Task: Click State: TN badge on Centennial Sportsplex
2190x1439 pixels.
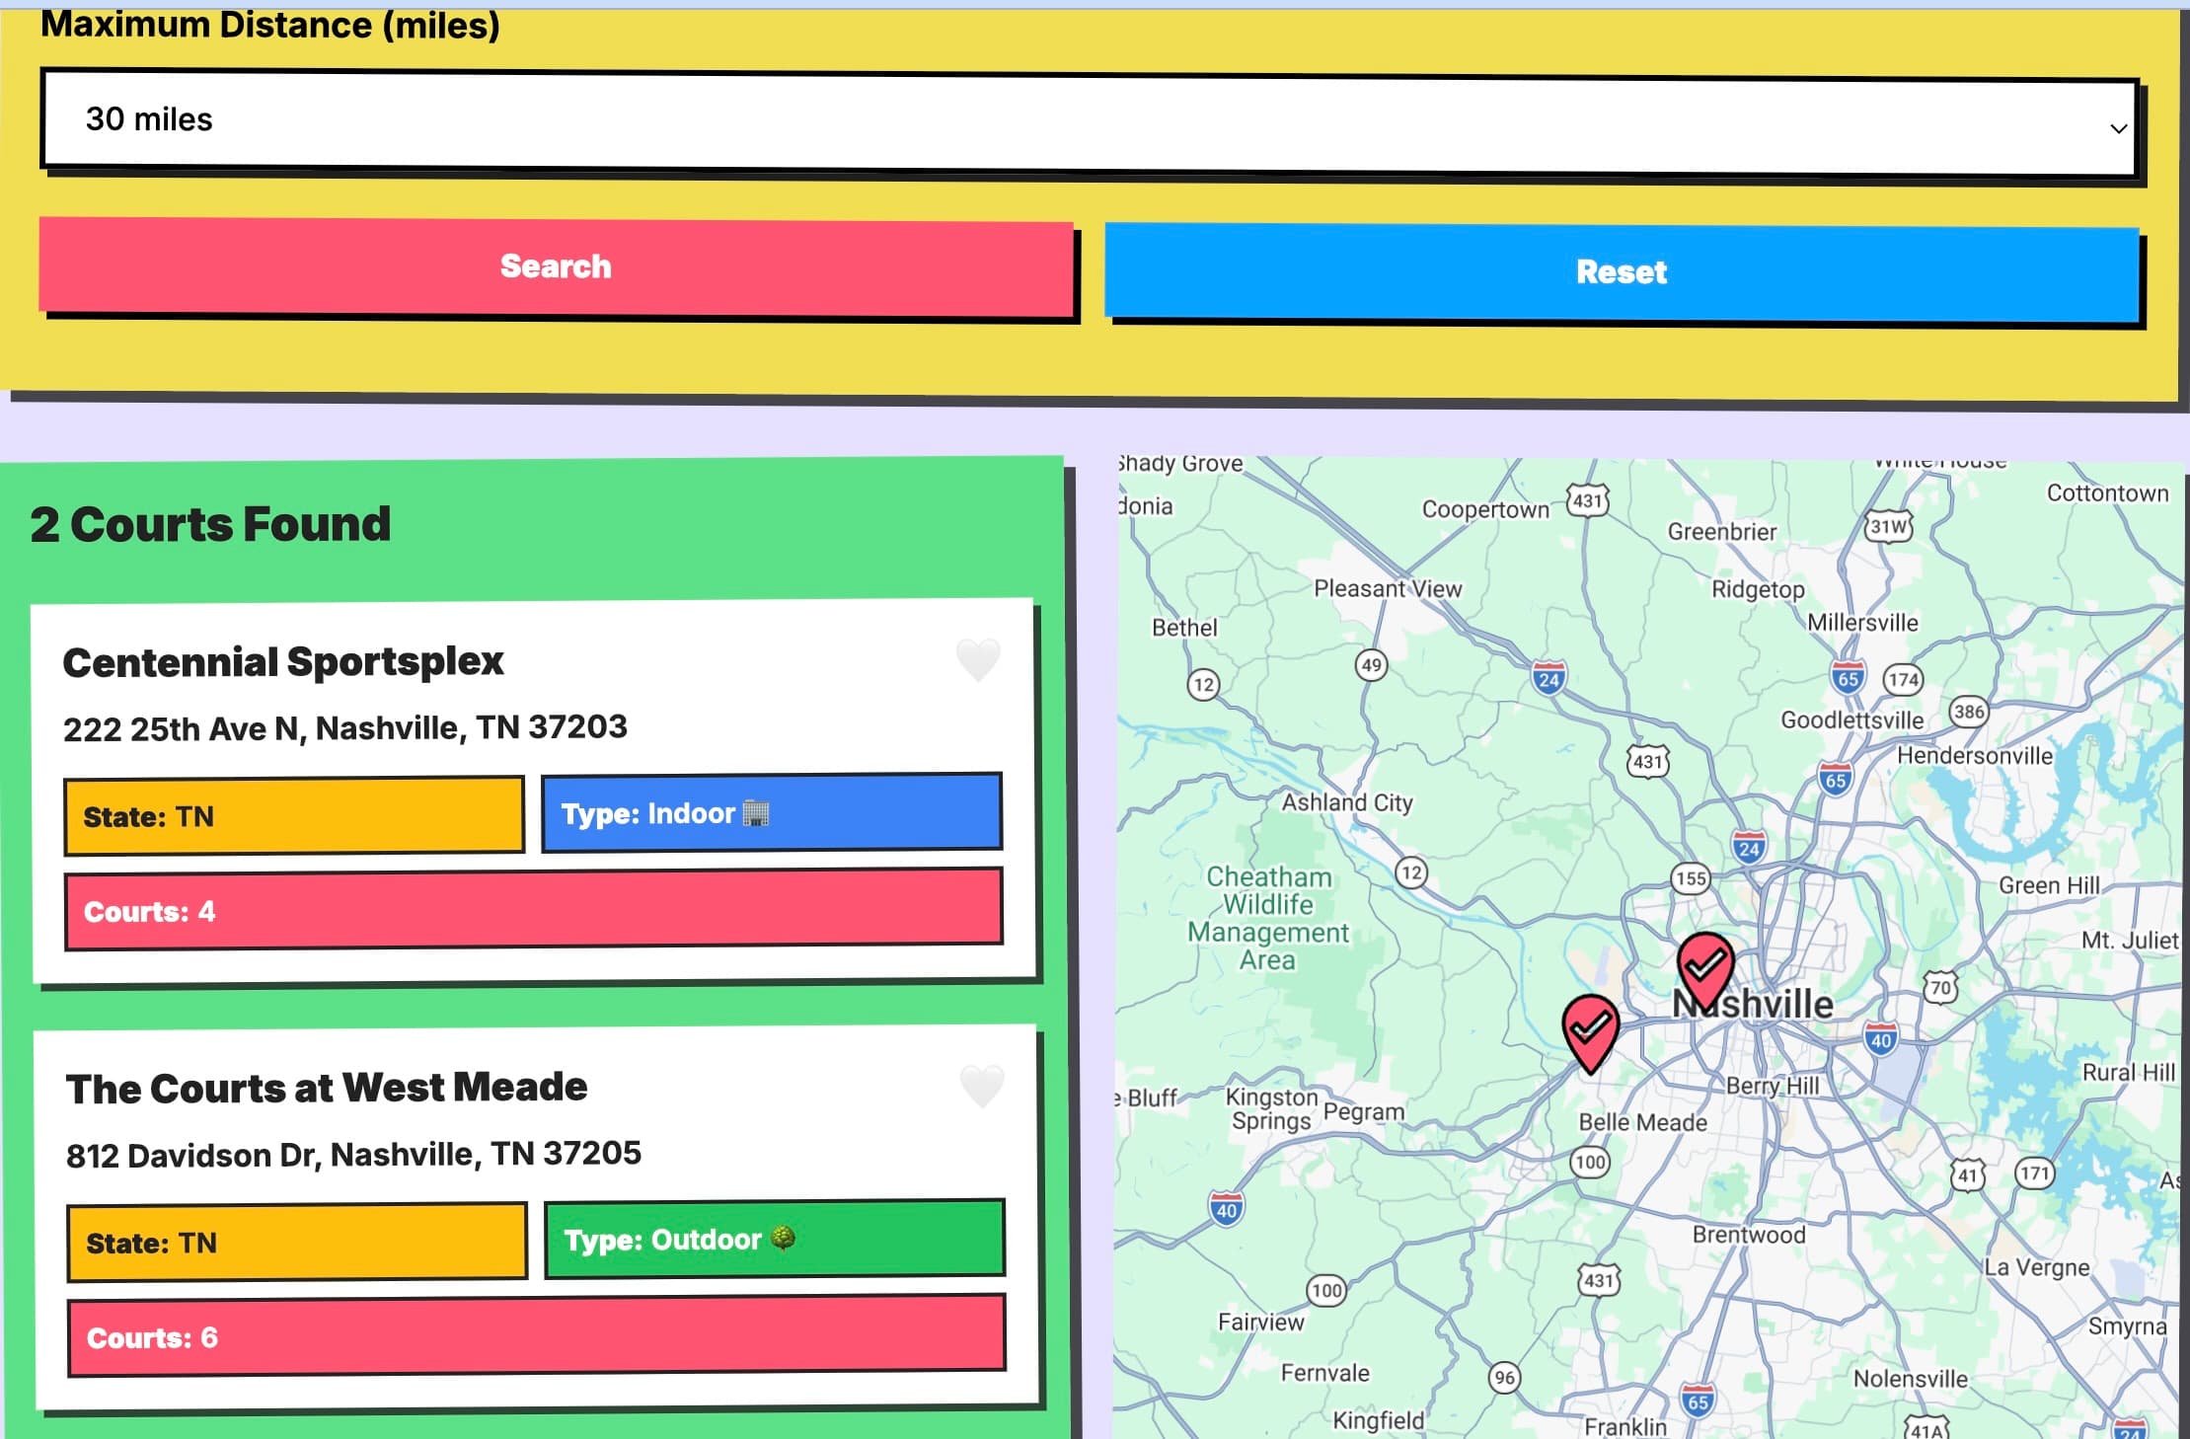Action: [294, 816]
